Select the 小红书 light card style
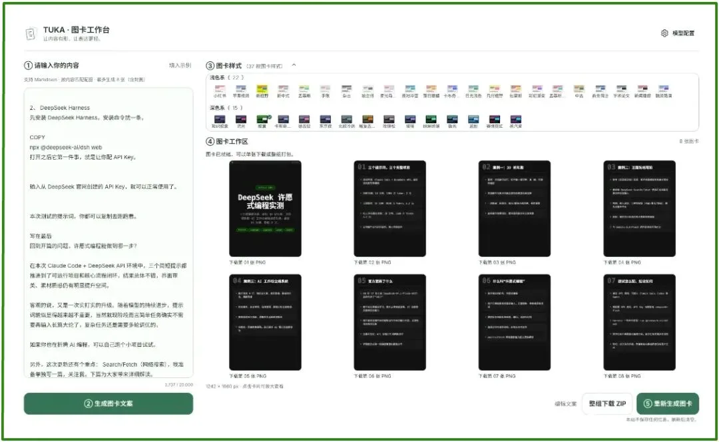Screen dimensions: 719x442 pyautogui.click(x=220, y=91)
